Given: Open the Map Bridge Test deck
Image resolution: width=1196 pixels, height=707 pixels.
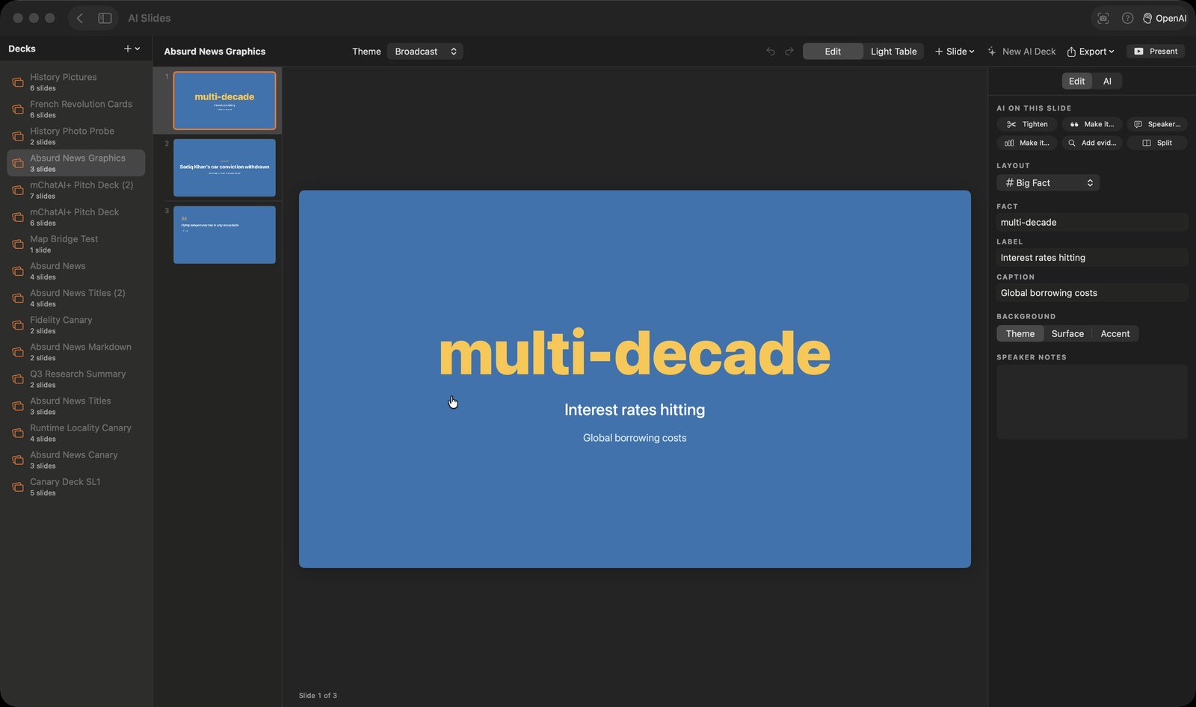Looking at the screenshot, I should 75,244.
